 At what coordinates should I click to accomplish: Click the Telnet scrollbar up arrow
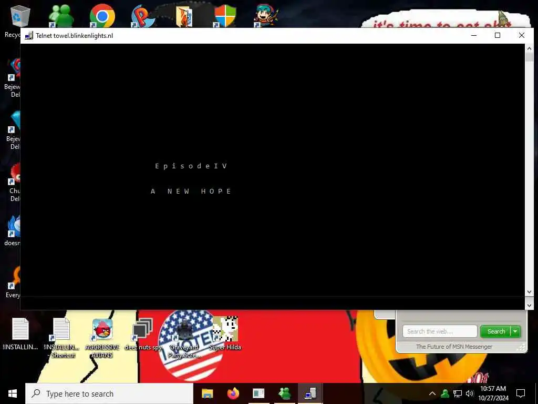coord(529,49)
